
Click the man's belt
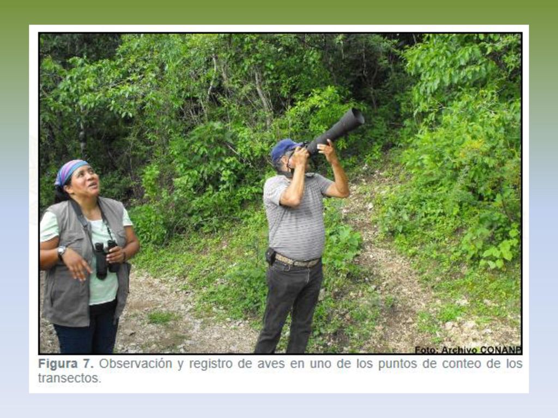point(297,261)
